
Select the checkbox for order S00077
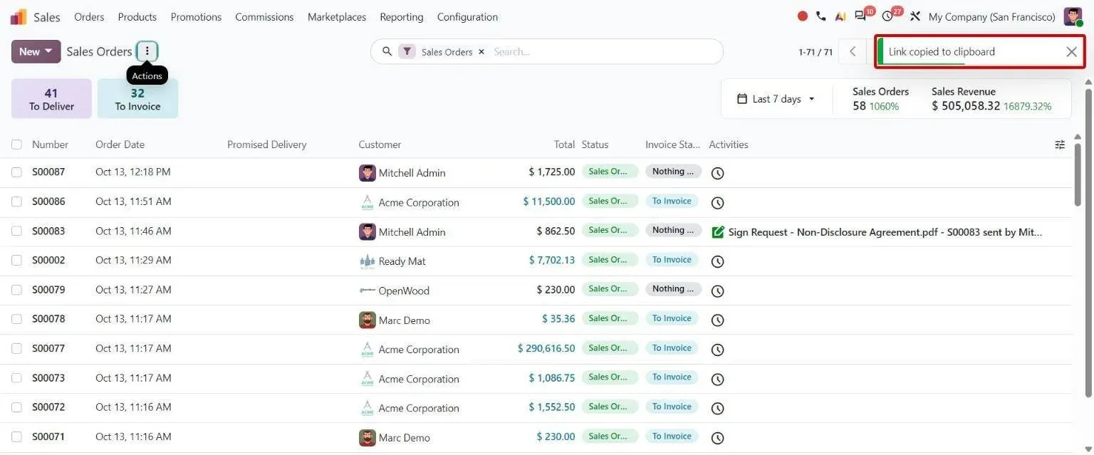click(16, 348)
